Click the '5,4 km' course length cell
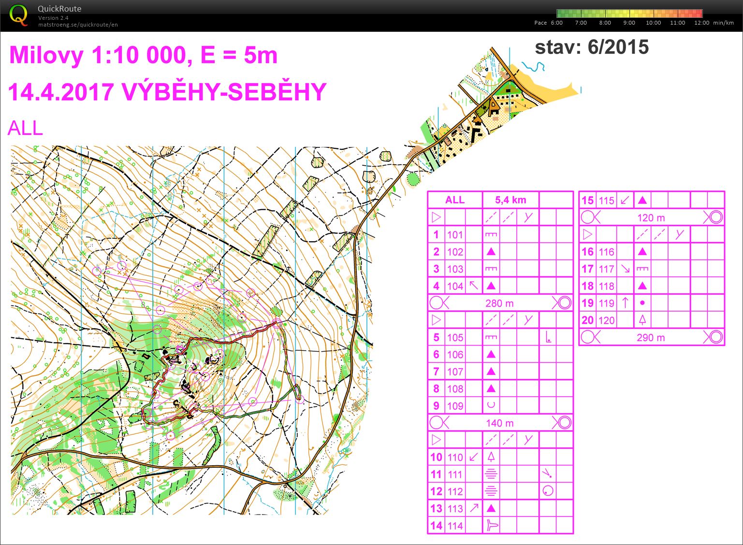The width and height of the screenshot is (743, 545). point(510,200)
